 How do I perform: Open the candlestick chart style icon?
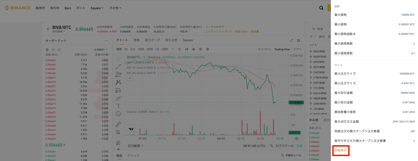pos(187,49)
